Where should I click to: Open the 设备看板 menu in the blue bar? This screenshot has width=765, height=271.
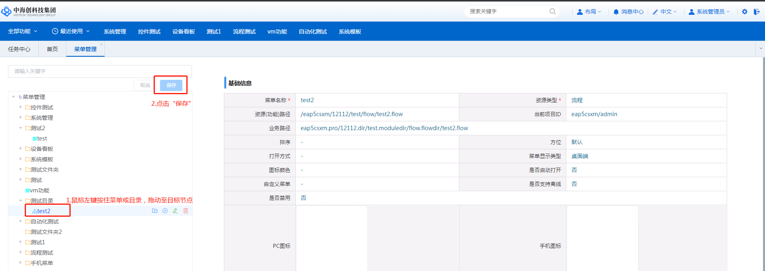pos(184,32)
